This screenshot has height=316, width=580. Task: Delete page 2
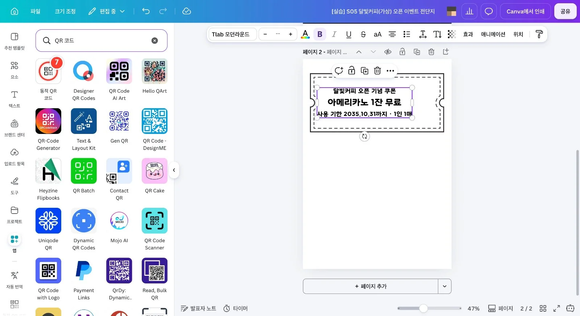(431, 52)
